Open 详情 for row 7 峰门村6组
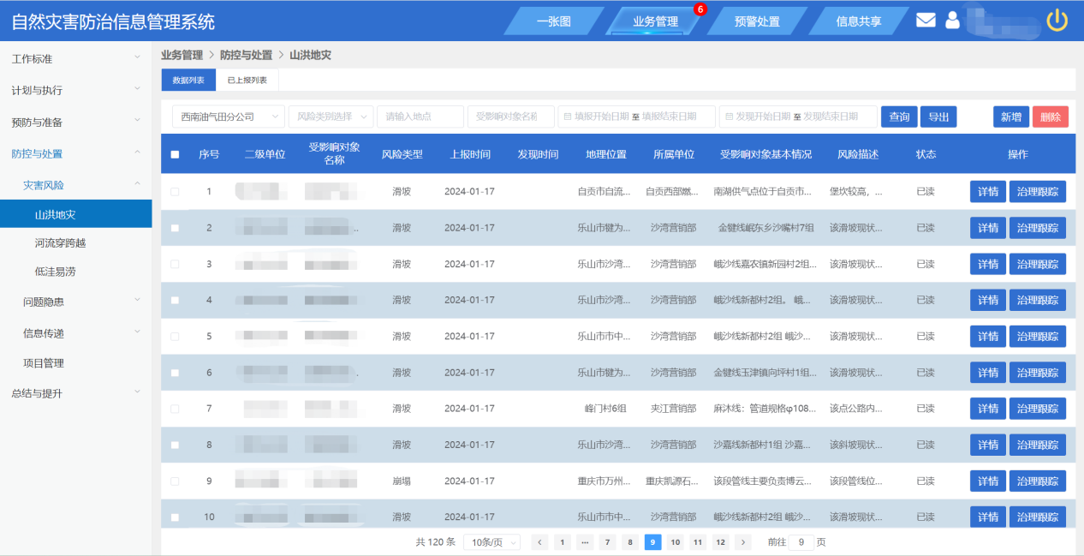 click(988, 409)
